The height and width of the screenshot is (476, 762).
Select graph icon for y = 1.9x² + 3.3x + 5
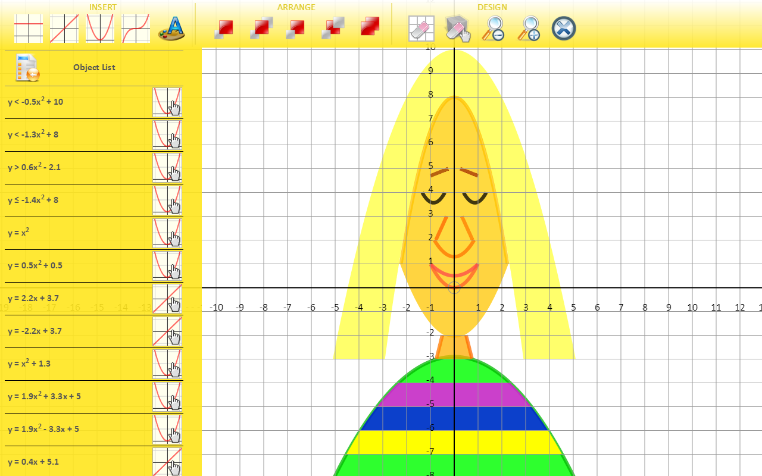(167, 396)
